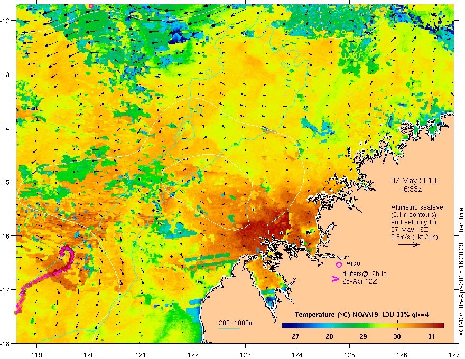Click the longitude axis label '127'
Screen dimensions: 465x359
454,355
